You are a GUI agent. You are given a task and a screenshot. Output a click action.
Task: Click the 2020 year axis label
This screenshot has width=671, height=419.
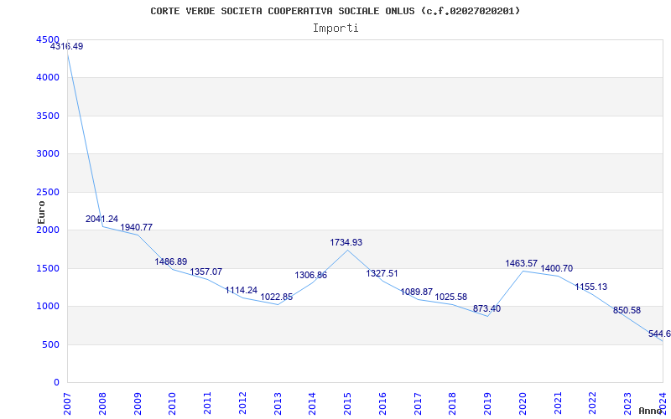point(523,404)
